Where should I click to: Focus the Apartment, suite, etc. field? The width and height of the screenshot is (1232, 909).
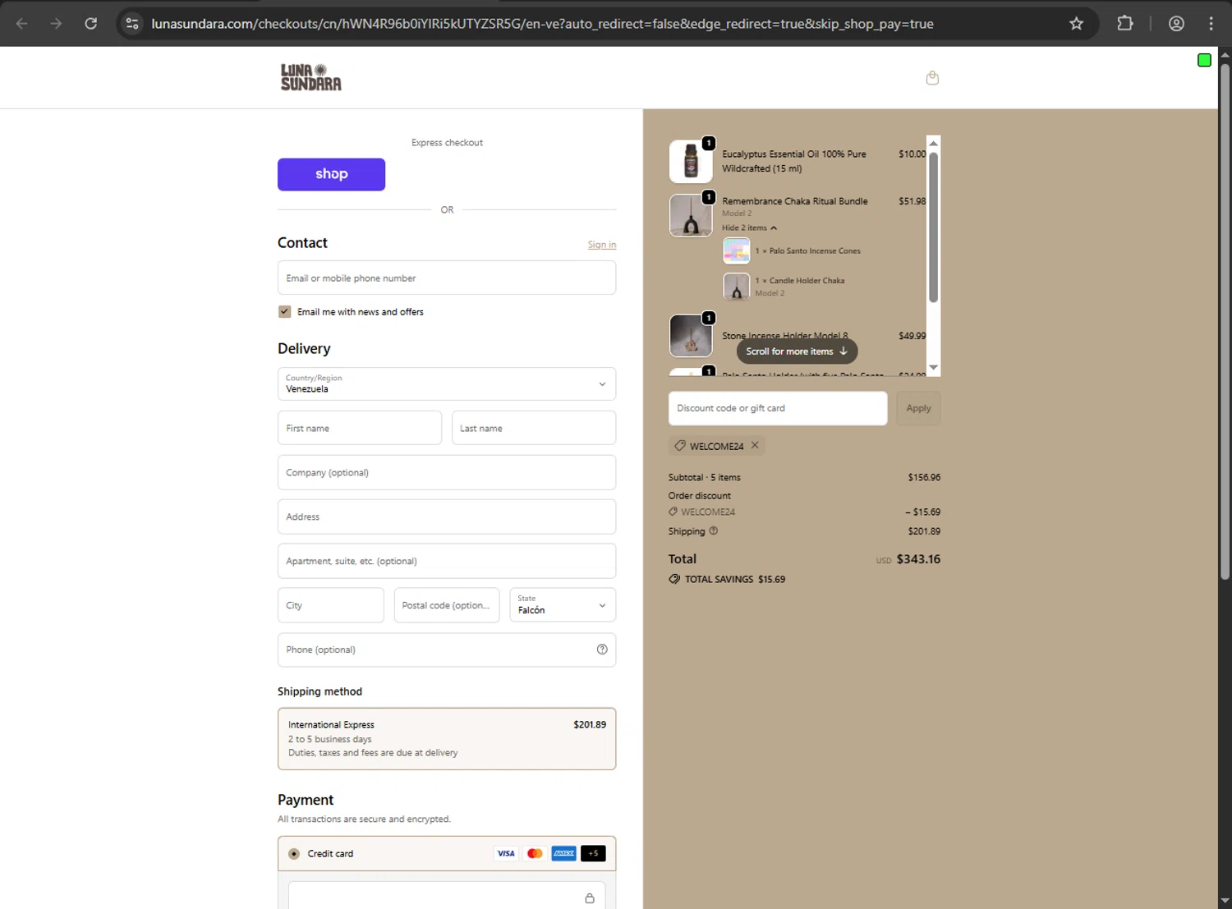click(447, 561)
